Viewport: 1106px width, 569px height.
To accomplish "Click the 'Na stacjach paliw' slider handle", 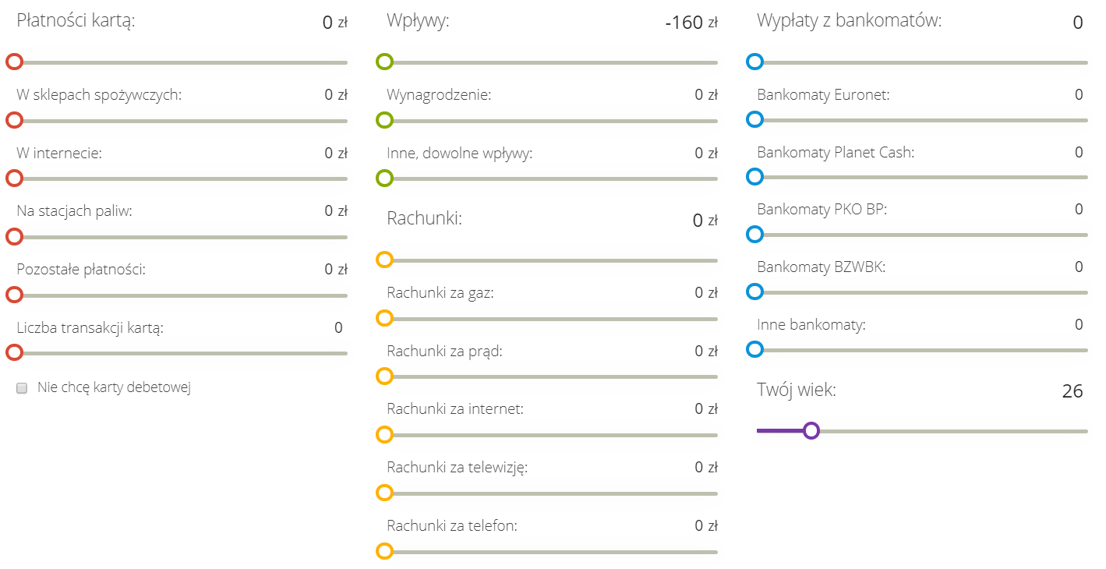I will (x=14, y=236).
